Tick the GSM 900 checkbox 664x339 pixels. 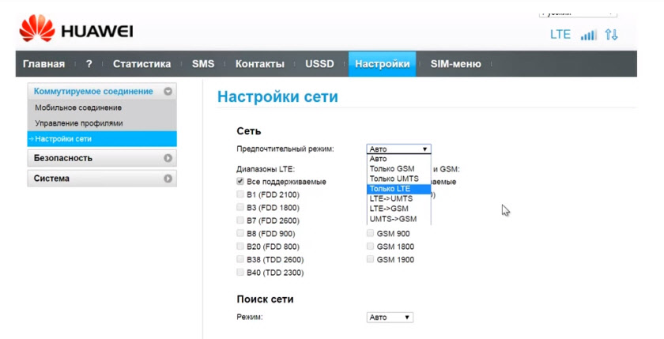coord(371,234)
